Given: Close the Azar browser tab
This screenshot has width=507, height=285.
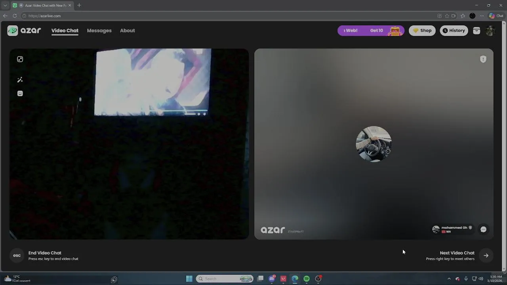Looking at the screenshot, I should point(70,5).
